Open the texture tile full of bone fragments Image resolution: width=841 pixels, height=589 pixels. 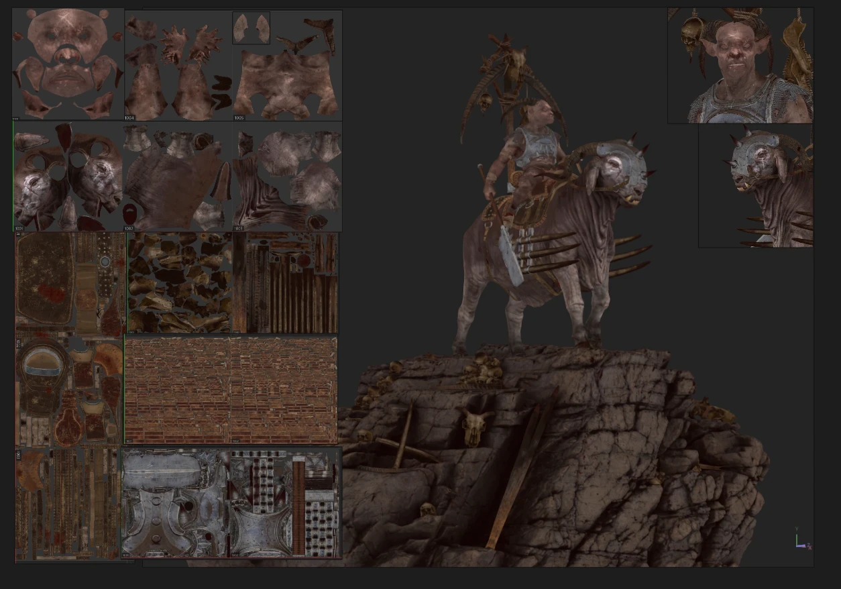point(180,282)
